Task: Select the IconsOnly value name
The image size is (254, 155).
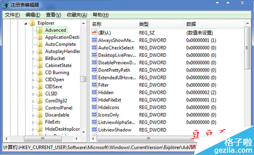Action: coord(108,115)
